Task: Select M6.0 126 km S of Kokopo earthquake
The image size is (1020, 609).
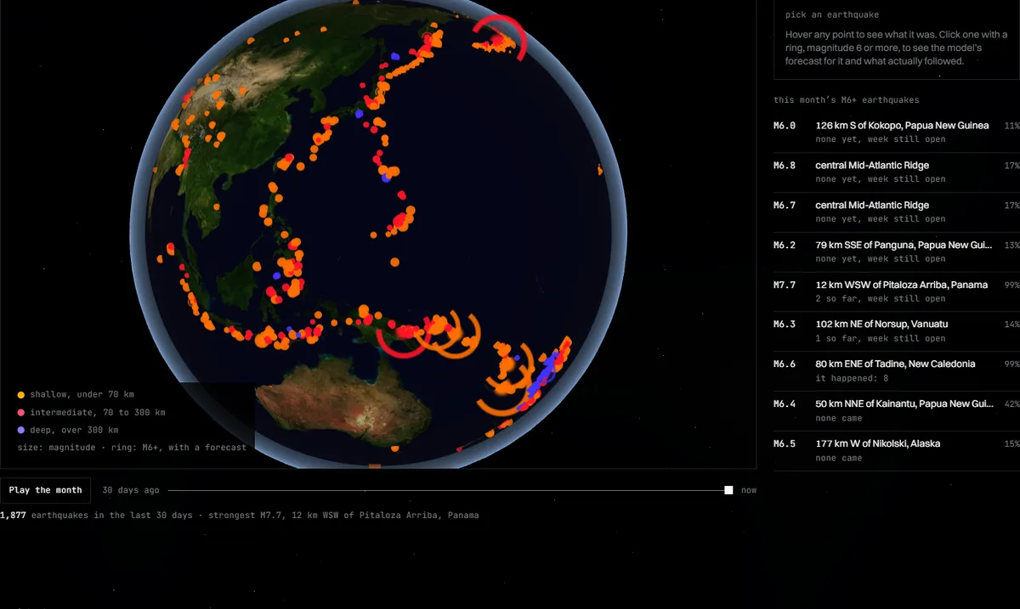Action: coord(896,132)
